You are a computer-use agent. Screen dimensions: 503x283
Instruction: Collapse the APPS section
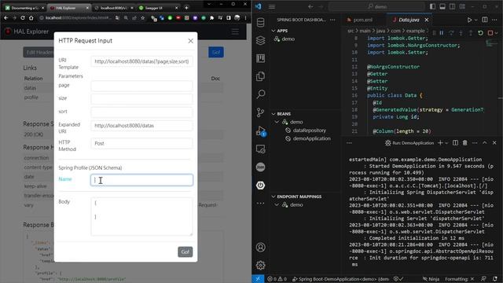[x=274, y=31]
